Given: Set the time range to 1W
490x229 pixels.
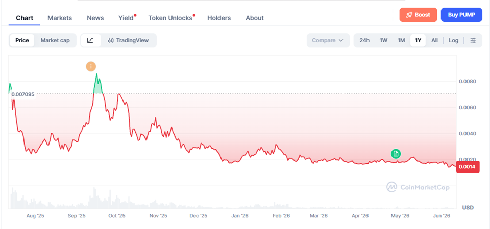Looking at the screenshot, I should (x=384, y=40).
